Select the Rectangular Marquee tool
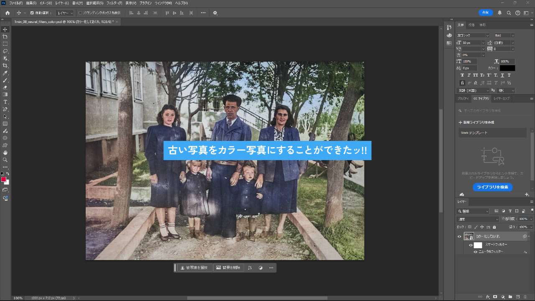The height and width of the screenshot is (301, 535). [5, 44]
